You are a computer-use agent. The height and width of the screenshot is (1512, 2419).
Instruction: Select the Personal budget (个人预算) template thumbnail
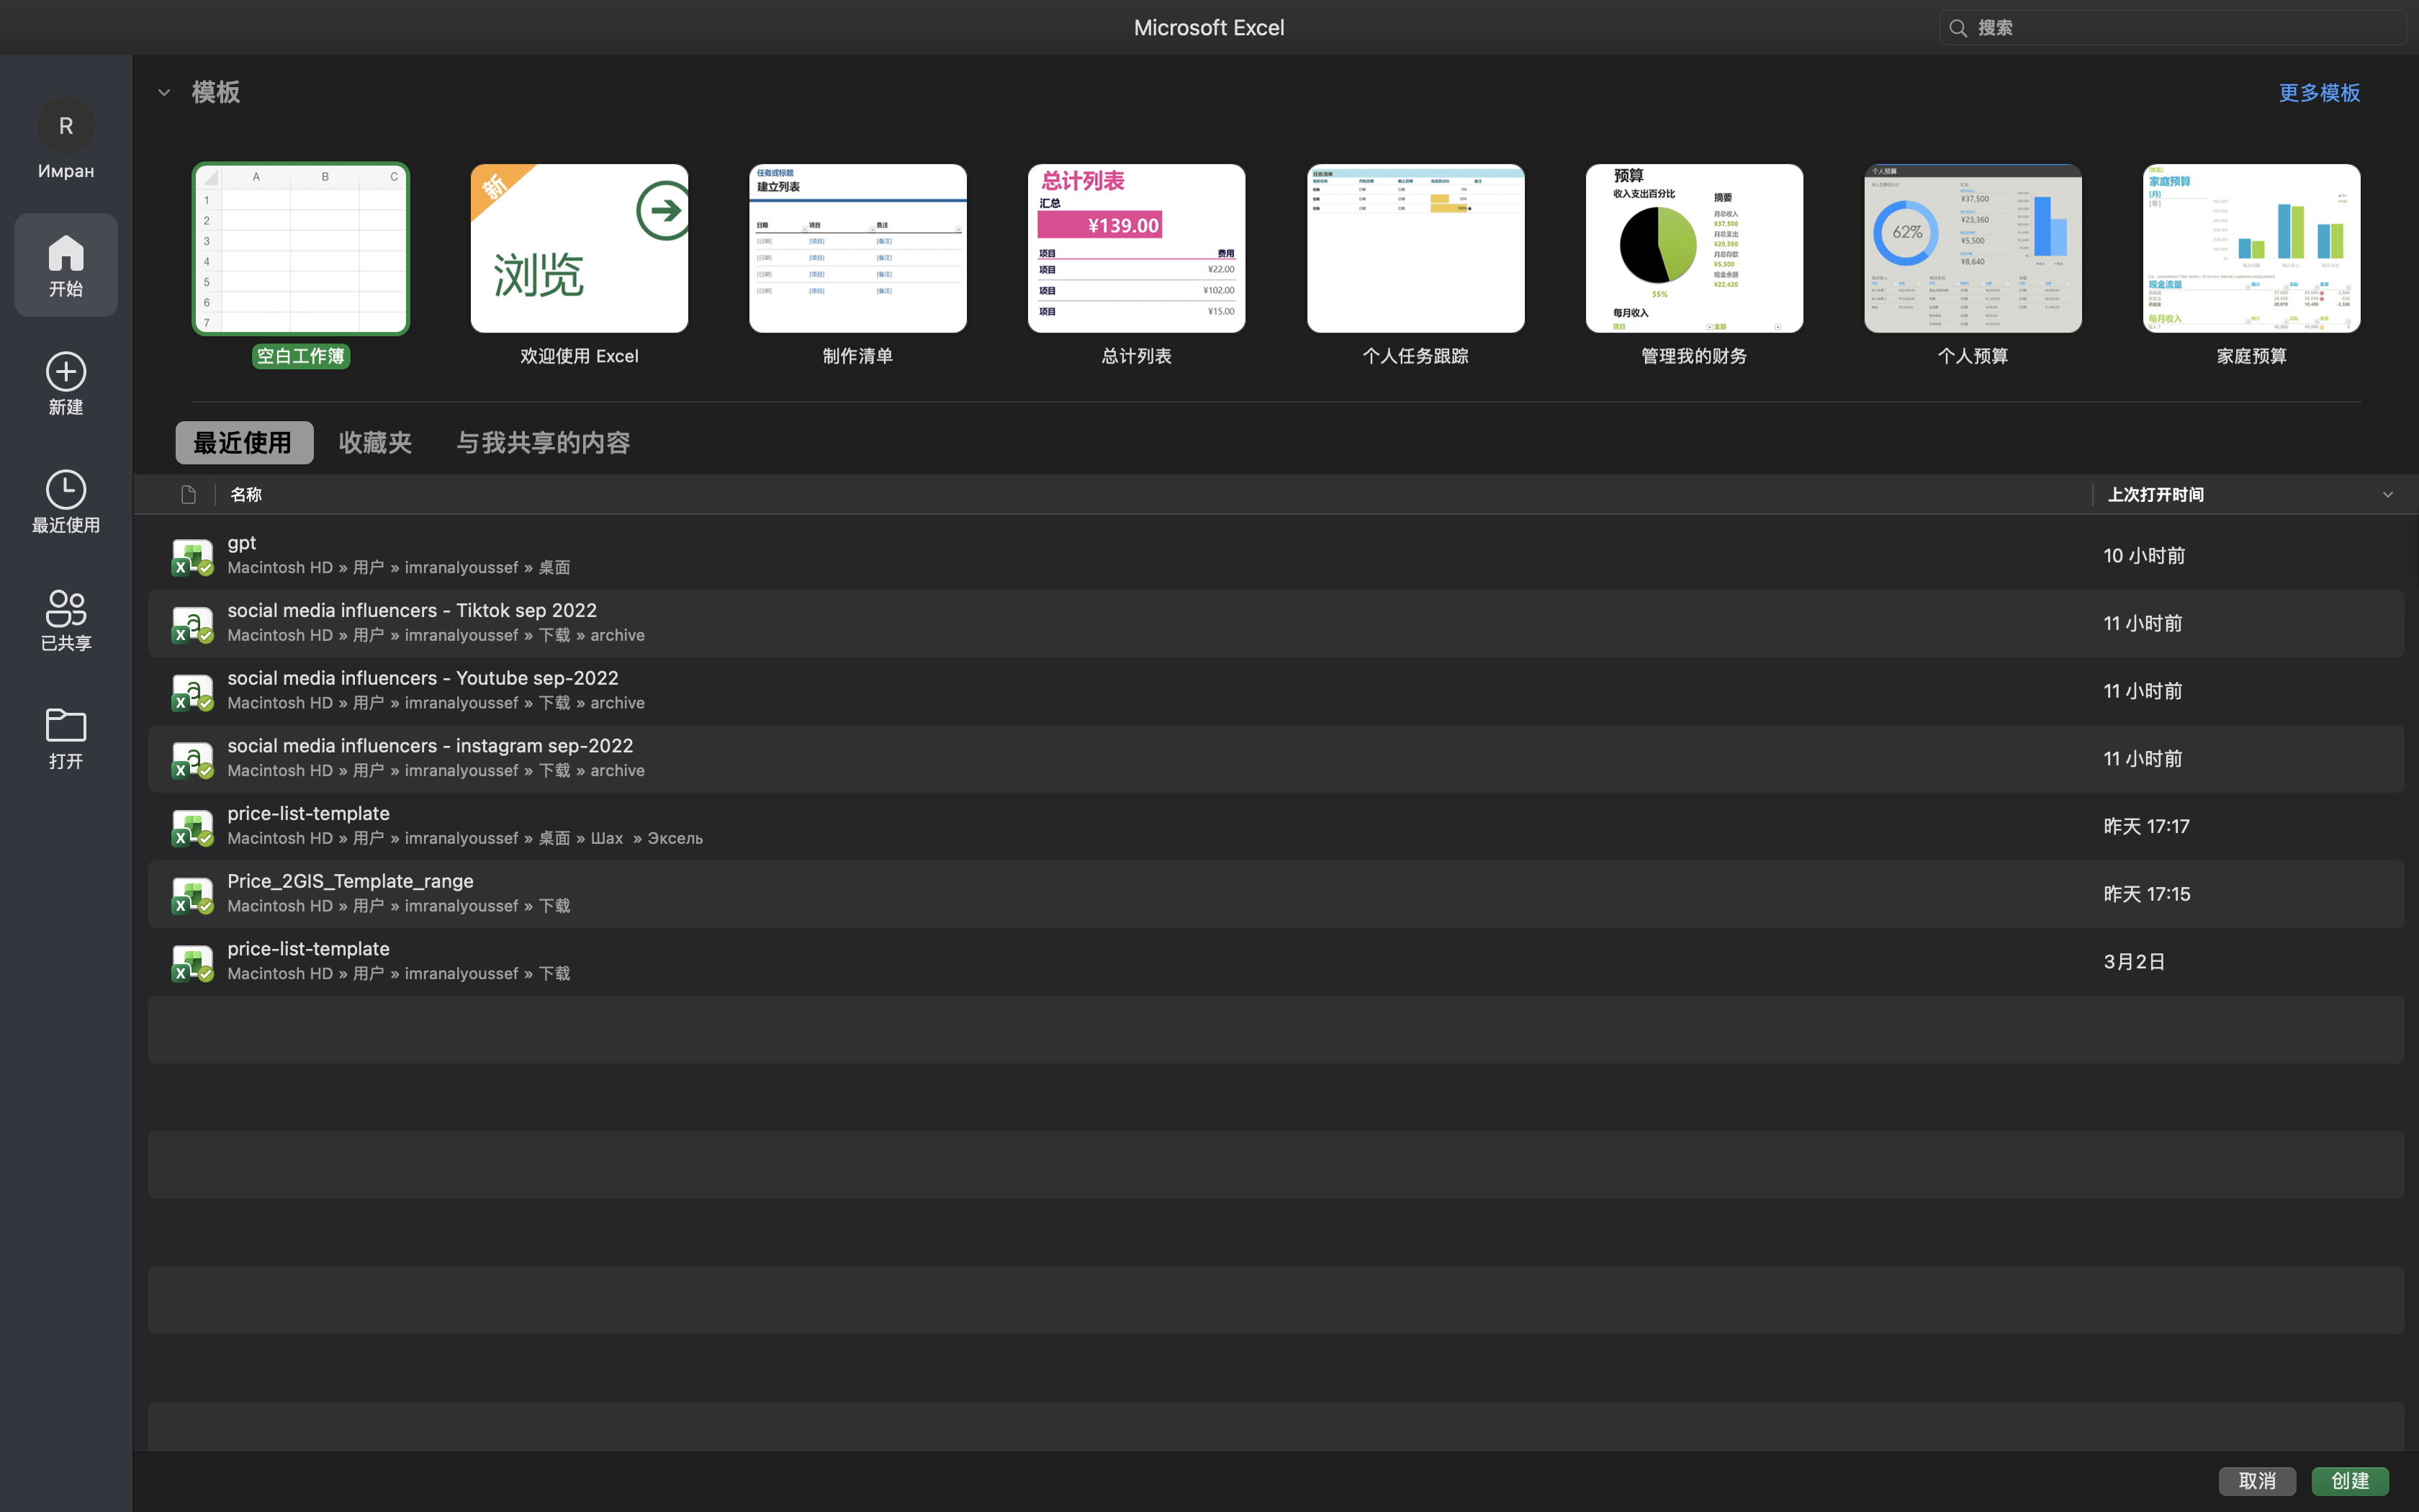[1971, 248]
